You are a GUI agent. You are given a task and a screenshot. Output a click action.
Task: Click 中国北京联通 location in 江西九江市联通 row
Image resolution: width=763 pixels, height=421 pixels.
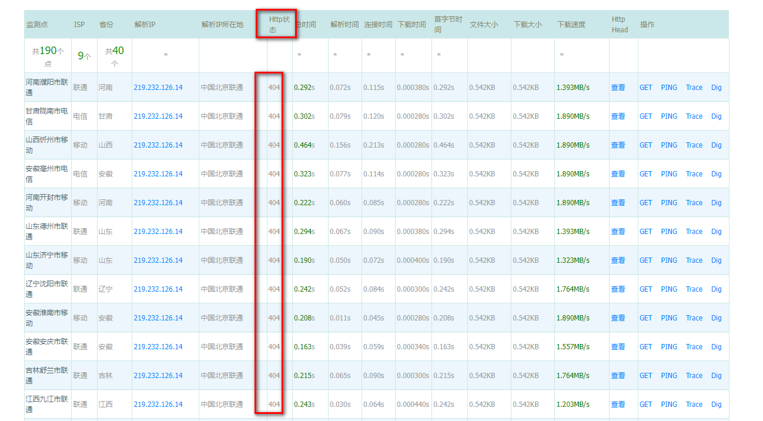click(222, 405)
